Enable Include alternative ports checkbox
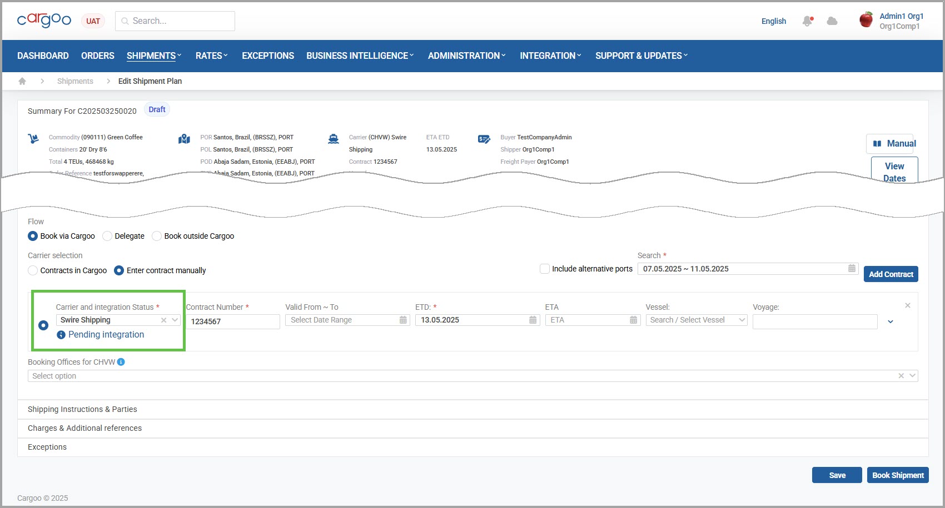 [545, 269]
